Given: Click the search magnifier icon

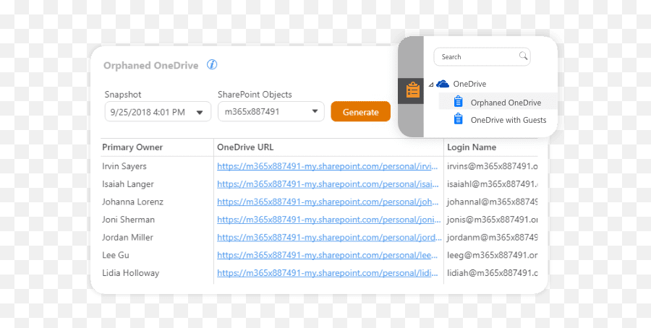Looking at the screenshot, I should 523,56.
